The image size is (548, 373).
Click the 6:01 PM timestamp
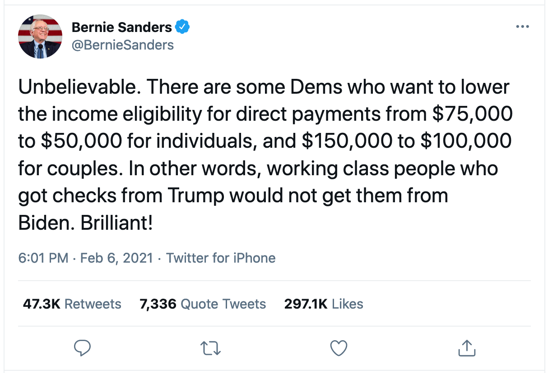(43, 258)
